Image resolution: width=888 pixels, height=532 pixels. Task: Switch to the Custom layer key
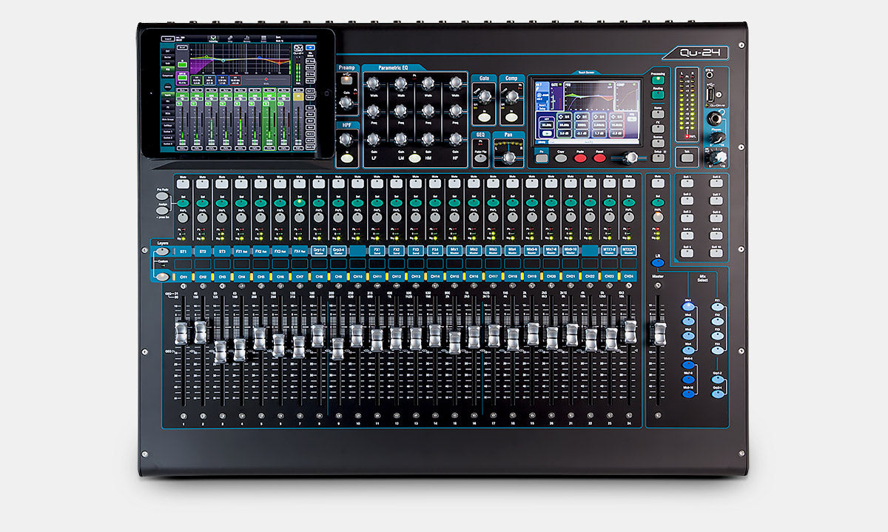click(162, 277)
